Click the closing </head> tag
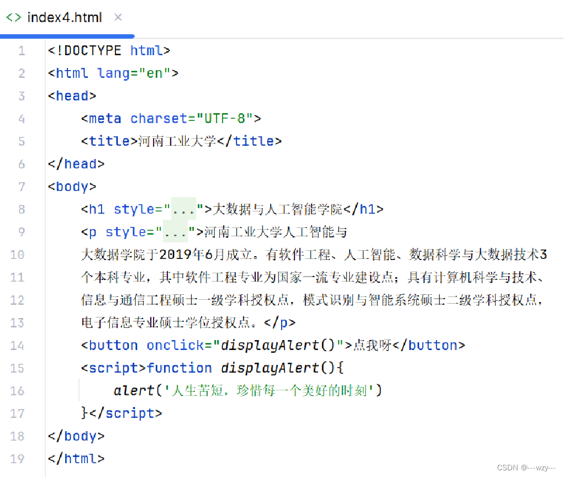564x477 pixels. click(x=76, y=164)
